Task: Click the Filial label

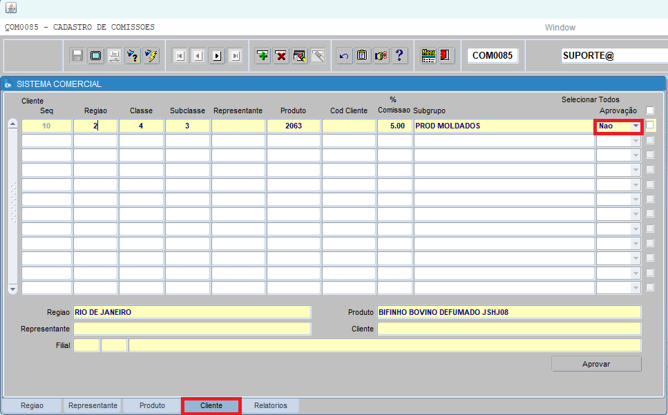Action: coord(63,346)
